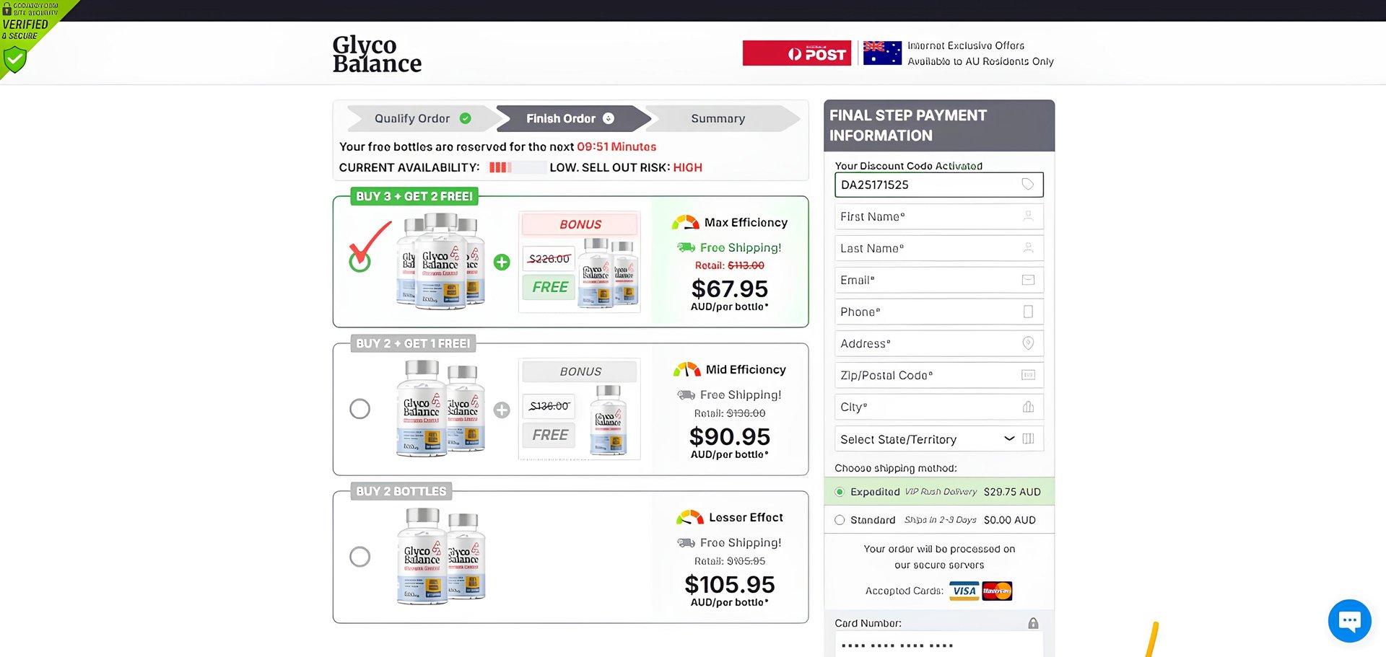This screenshot has height=657, width=1386.
Task: Click the grey plus icon in Buy 2 + Get 1 package
Action: tap(502, 410)
